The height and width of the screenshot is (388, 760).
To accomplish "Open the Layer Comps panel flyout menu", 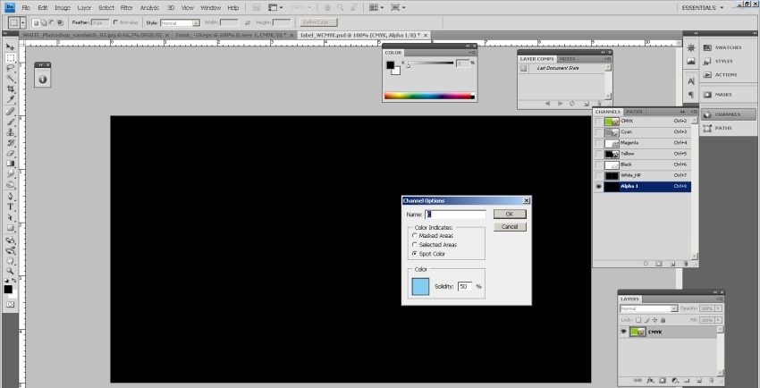I will [608, 59].
